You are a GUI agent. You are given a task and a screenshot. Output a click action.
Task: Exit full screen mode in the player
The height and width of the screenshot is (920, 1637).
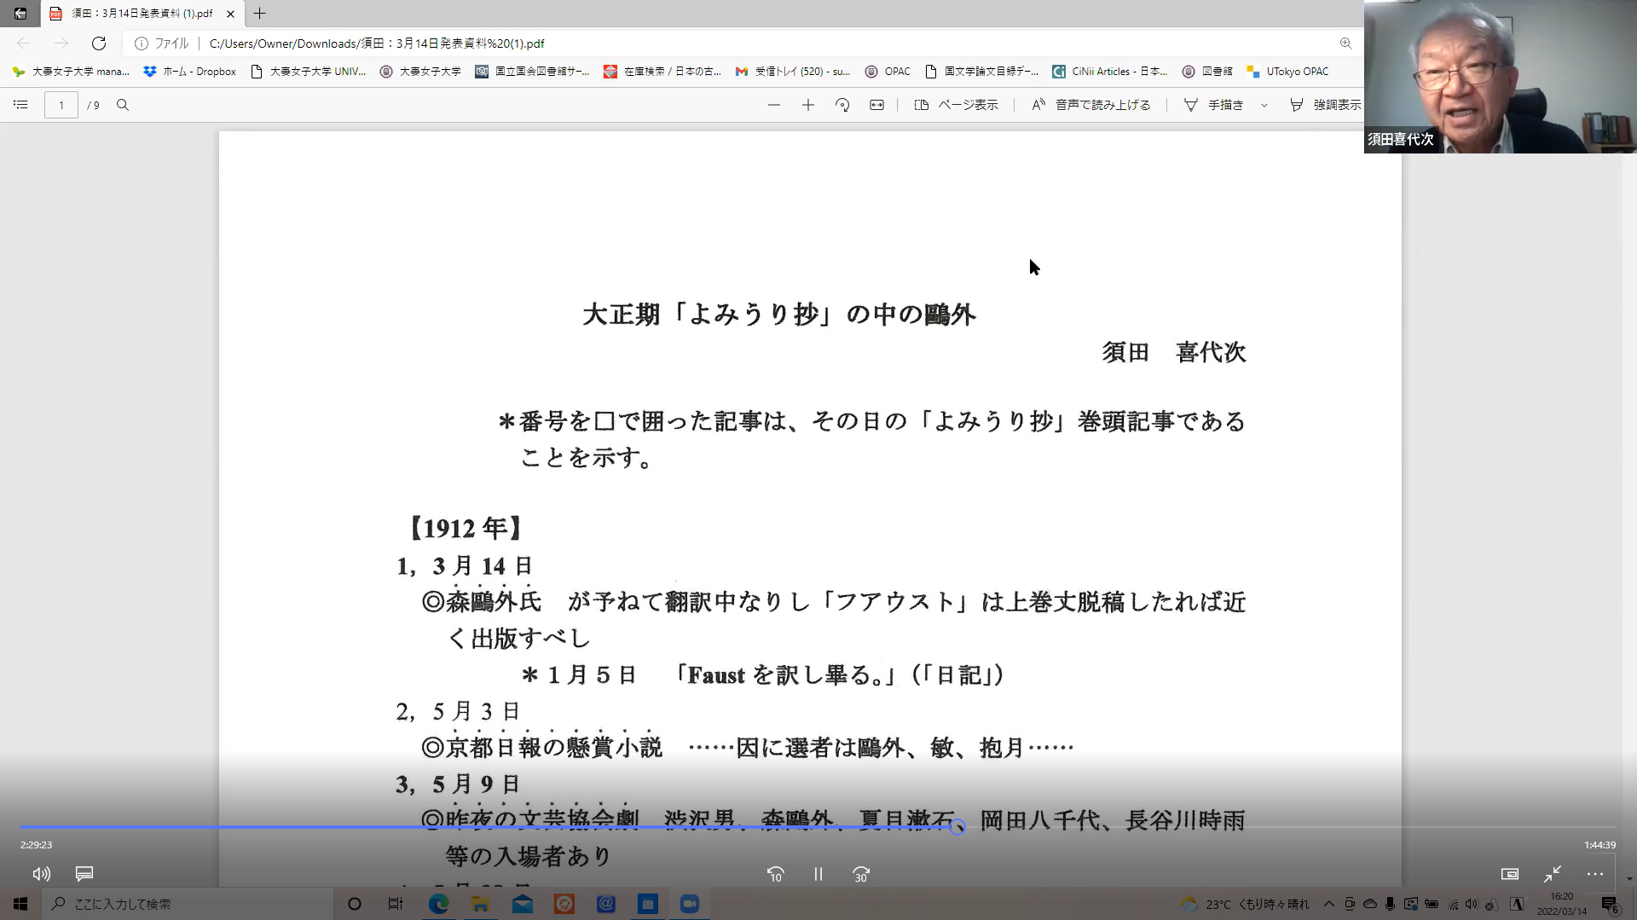pos(1553,874)
